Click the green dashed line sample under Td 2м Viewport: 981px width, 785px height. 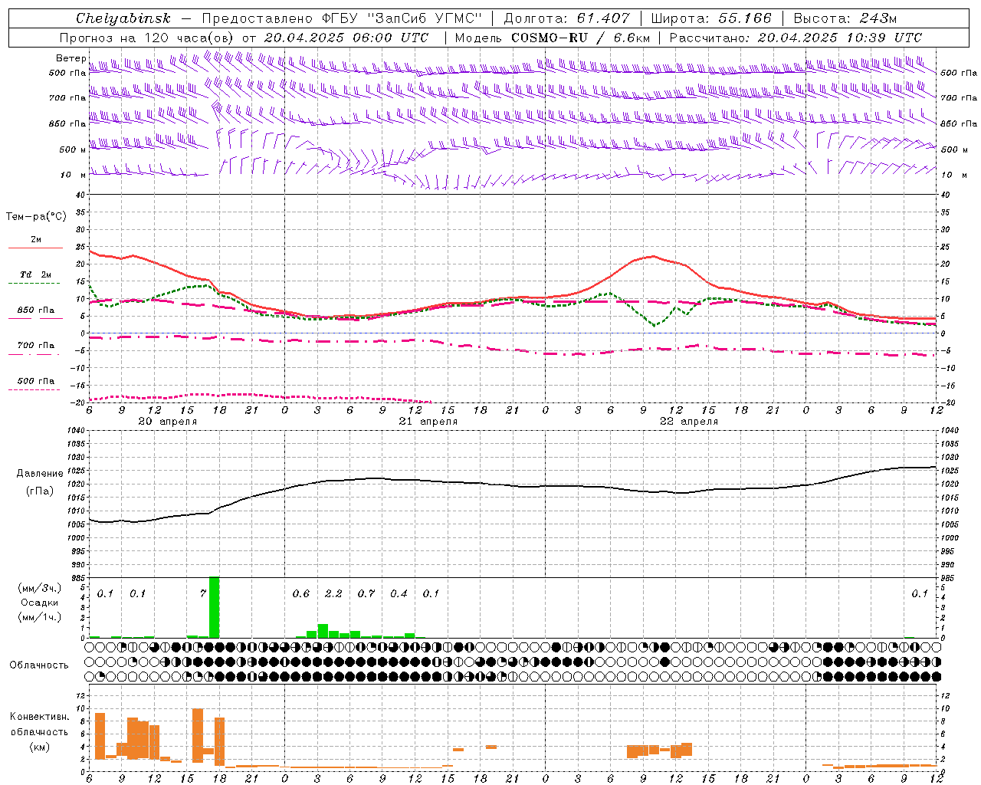pyautogui.click(x=35, y=284)
